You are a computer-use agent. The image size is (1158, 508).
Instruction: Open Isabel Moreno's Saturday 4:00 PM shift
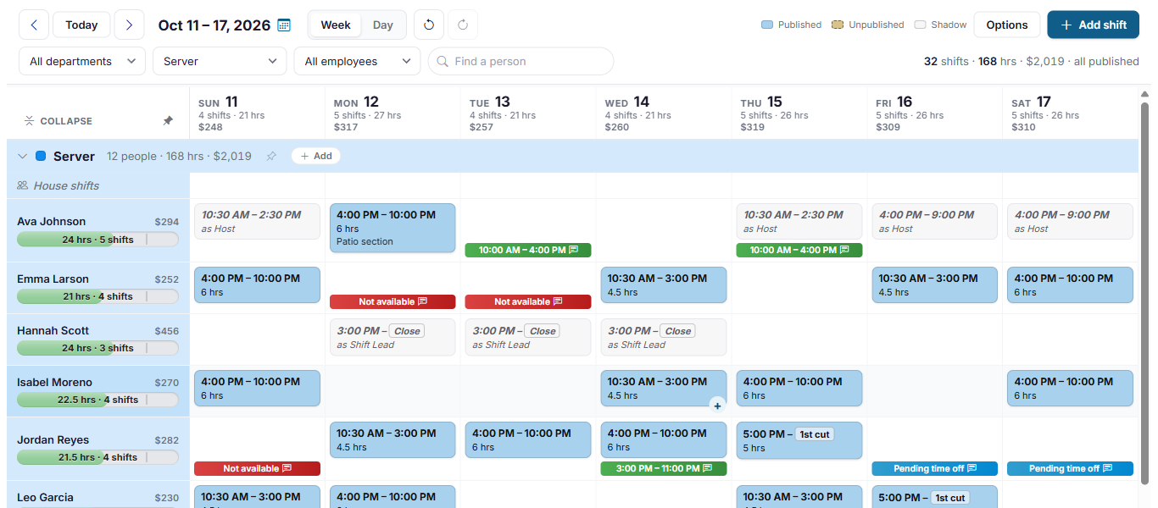click(x=1070, y=389)
